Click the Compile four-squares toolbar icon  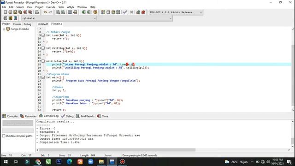103,12
